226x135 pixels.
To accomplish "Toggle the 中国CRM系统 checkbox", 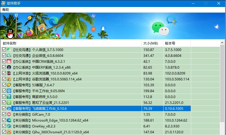I will click(4, 61).
